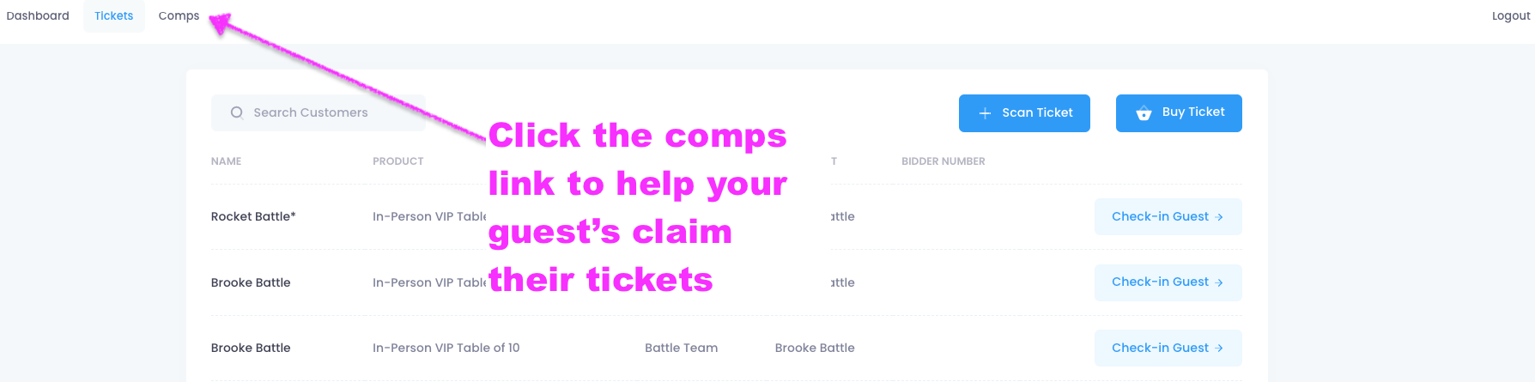The image size is (1535, 382).
Task: Log out using the Logout link
Action: pos(1511,16)
